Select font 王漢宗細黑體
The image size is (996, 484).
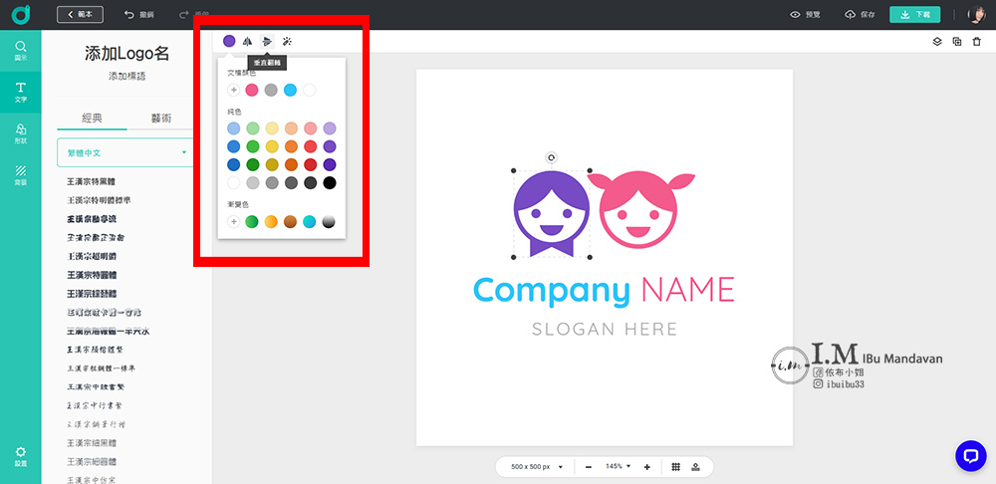(x=92, y=443)
